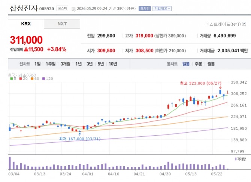Click the green 5-day average legend swatch
251x182 pixels.
(x=11, y=78)
